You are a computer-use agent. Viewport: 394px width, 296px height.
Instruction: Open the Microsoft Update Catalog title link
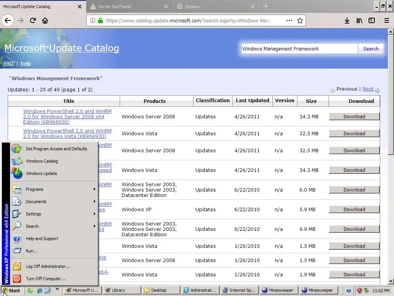[x=62, y=48]
